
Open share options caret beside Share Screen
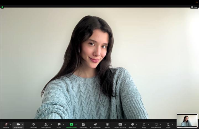76,125
